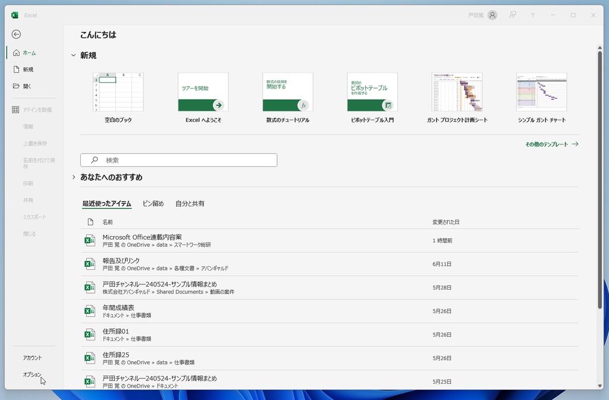Click the help question mark icon
The image size is (609, 400).
coord(532,15)
